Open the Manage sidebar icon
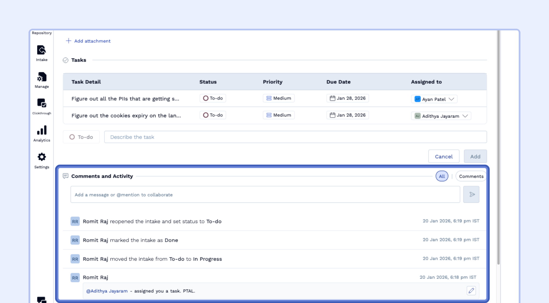The width and height of the screenshot is (549, 303). click(42, 77)
